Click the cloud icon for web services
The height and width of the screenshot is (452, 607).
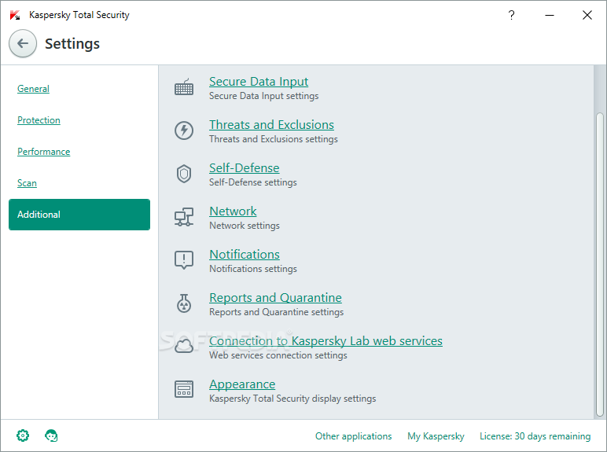(x=184, y=346)
